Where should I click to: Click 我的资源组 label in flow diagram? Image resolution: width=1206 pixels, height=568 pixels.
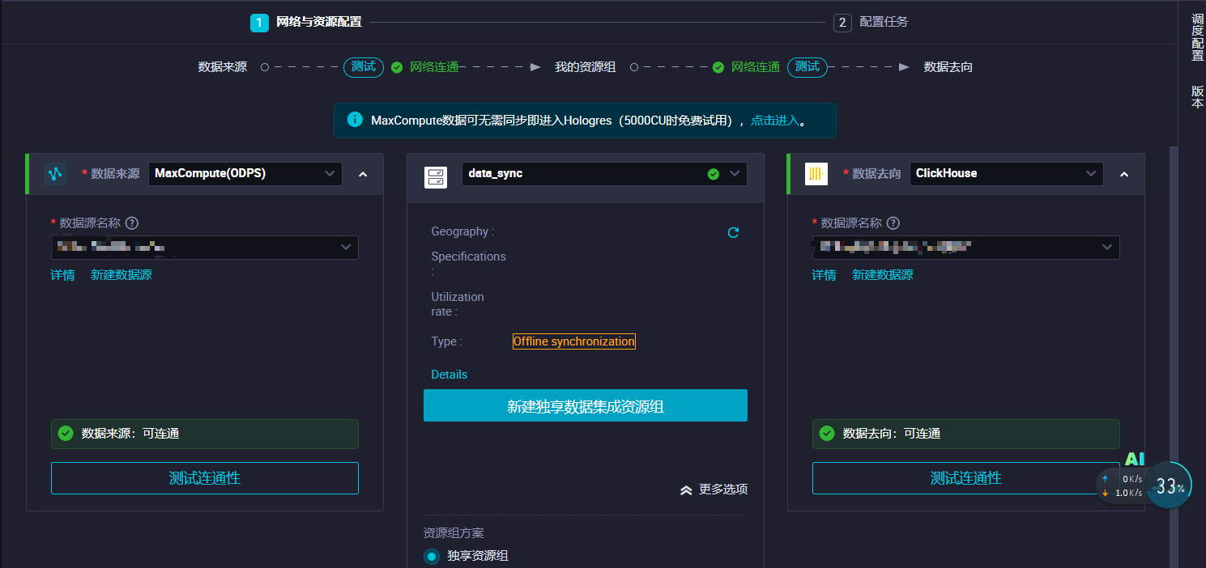586,67
